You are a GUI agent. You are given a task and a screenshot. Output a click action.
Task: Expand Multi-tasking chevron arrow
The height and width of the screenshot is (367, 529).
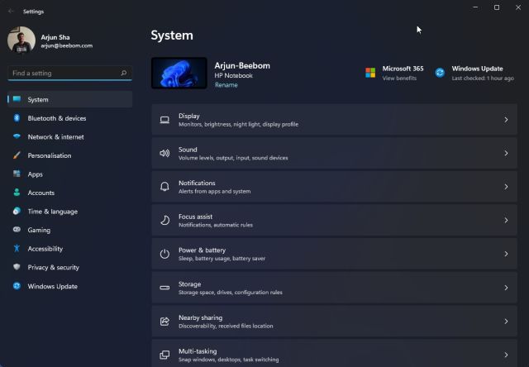[506, 355]
